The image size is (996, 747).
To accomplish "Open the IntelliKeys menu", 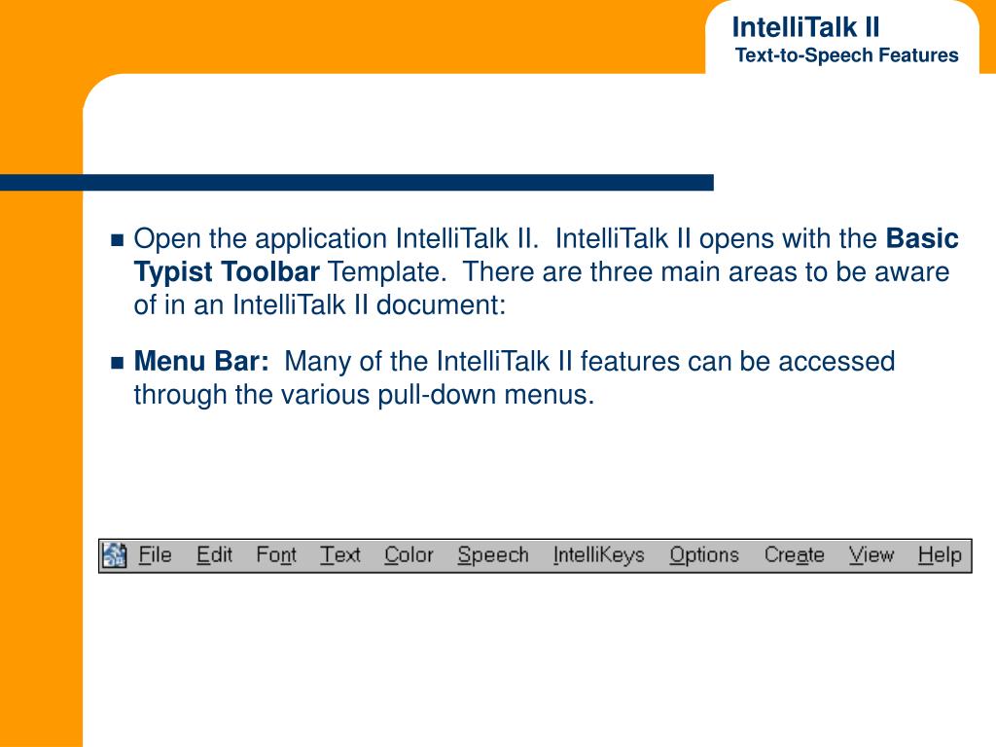I will pyautogui.click(x=599, y=555).
